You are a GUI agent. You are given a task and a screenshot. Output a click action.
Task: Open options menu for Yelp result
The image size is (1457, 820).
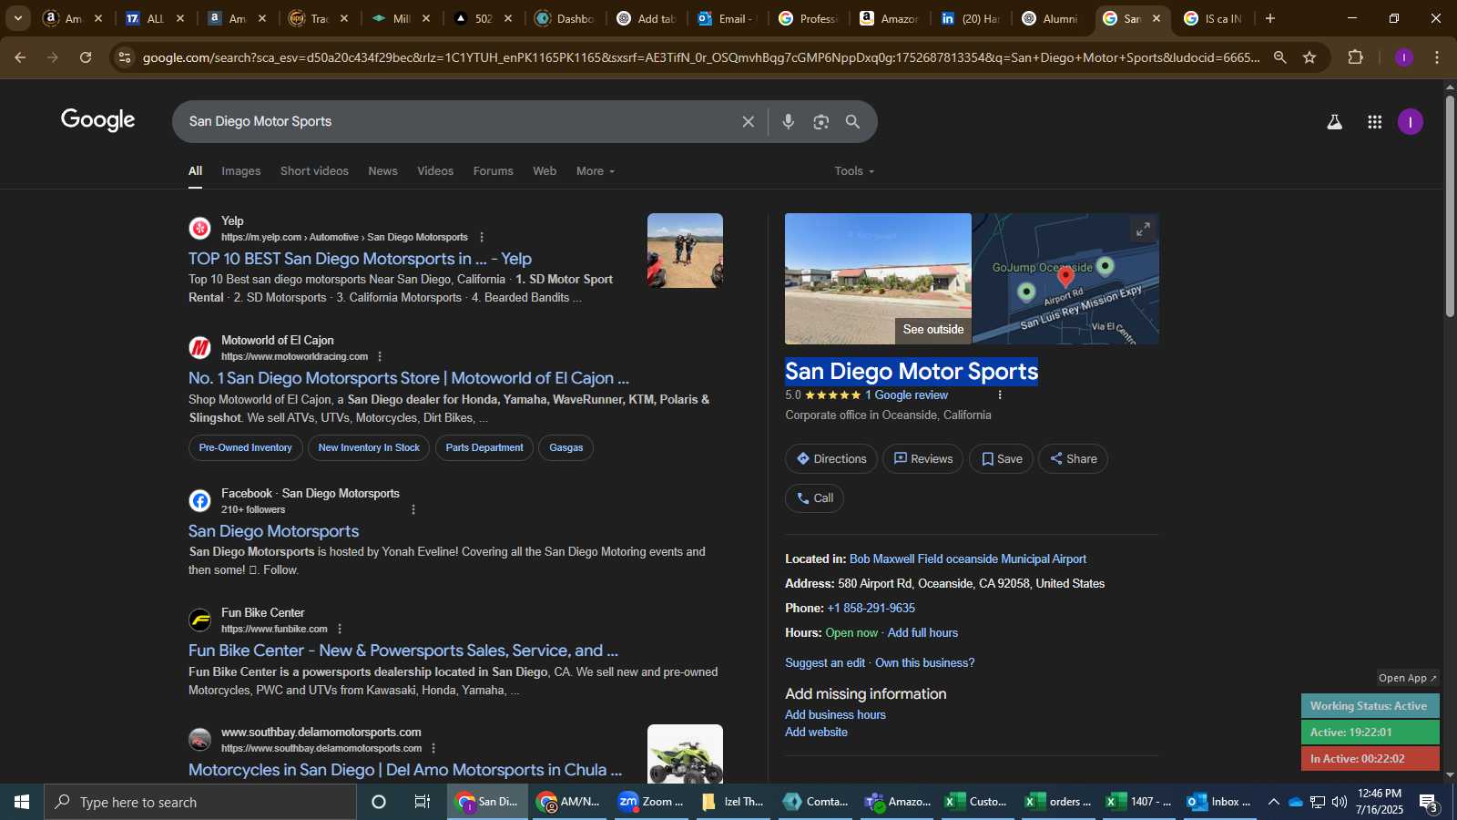[x=482, y=237]
